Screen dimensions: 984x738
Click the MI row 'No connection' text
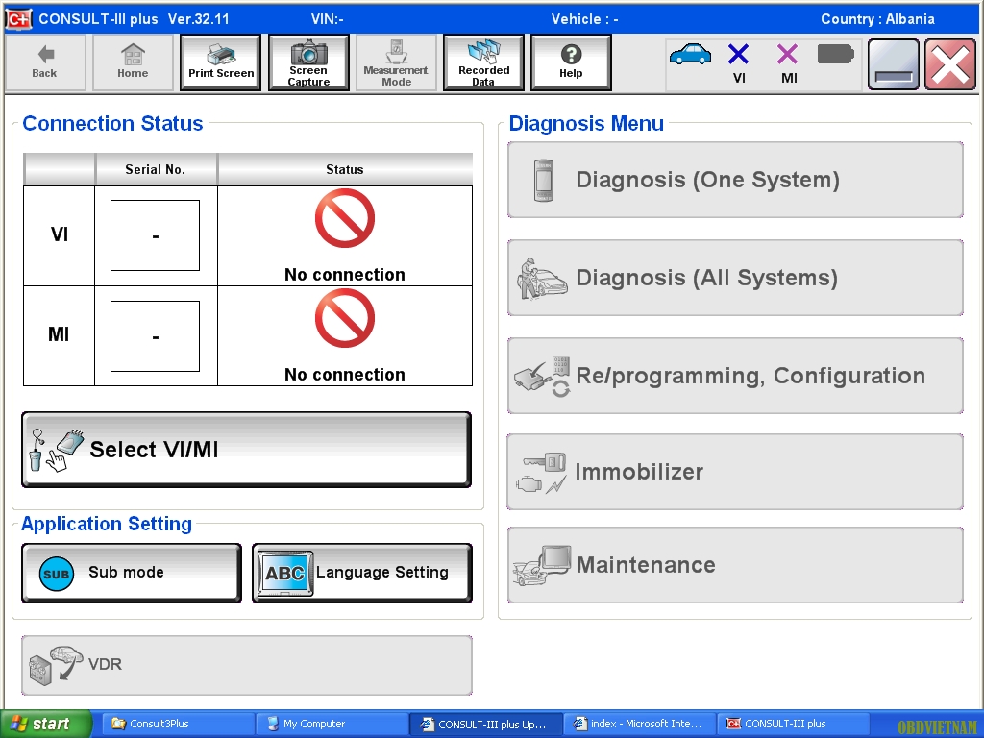tap(345, 374)
